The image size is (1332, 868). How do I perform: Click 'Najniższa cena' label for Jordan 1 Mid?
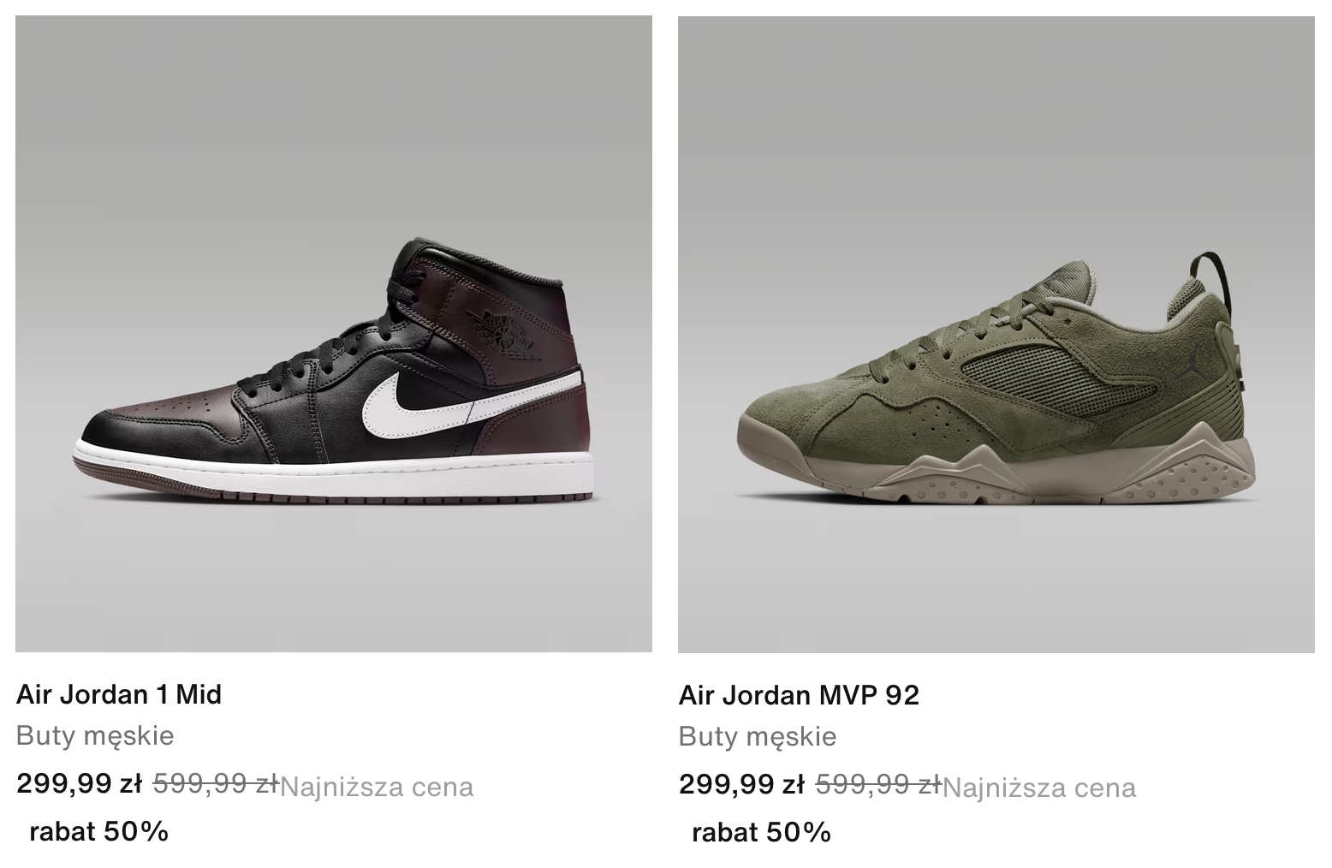pyautogui.click(x=377, y=787)
